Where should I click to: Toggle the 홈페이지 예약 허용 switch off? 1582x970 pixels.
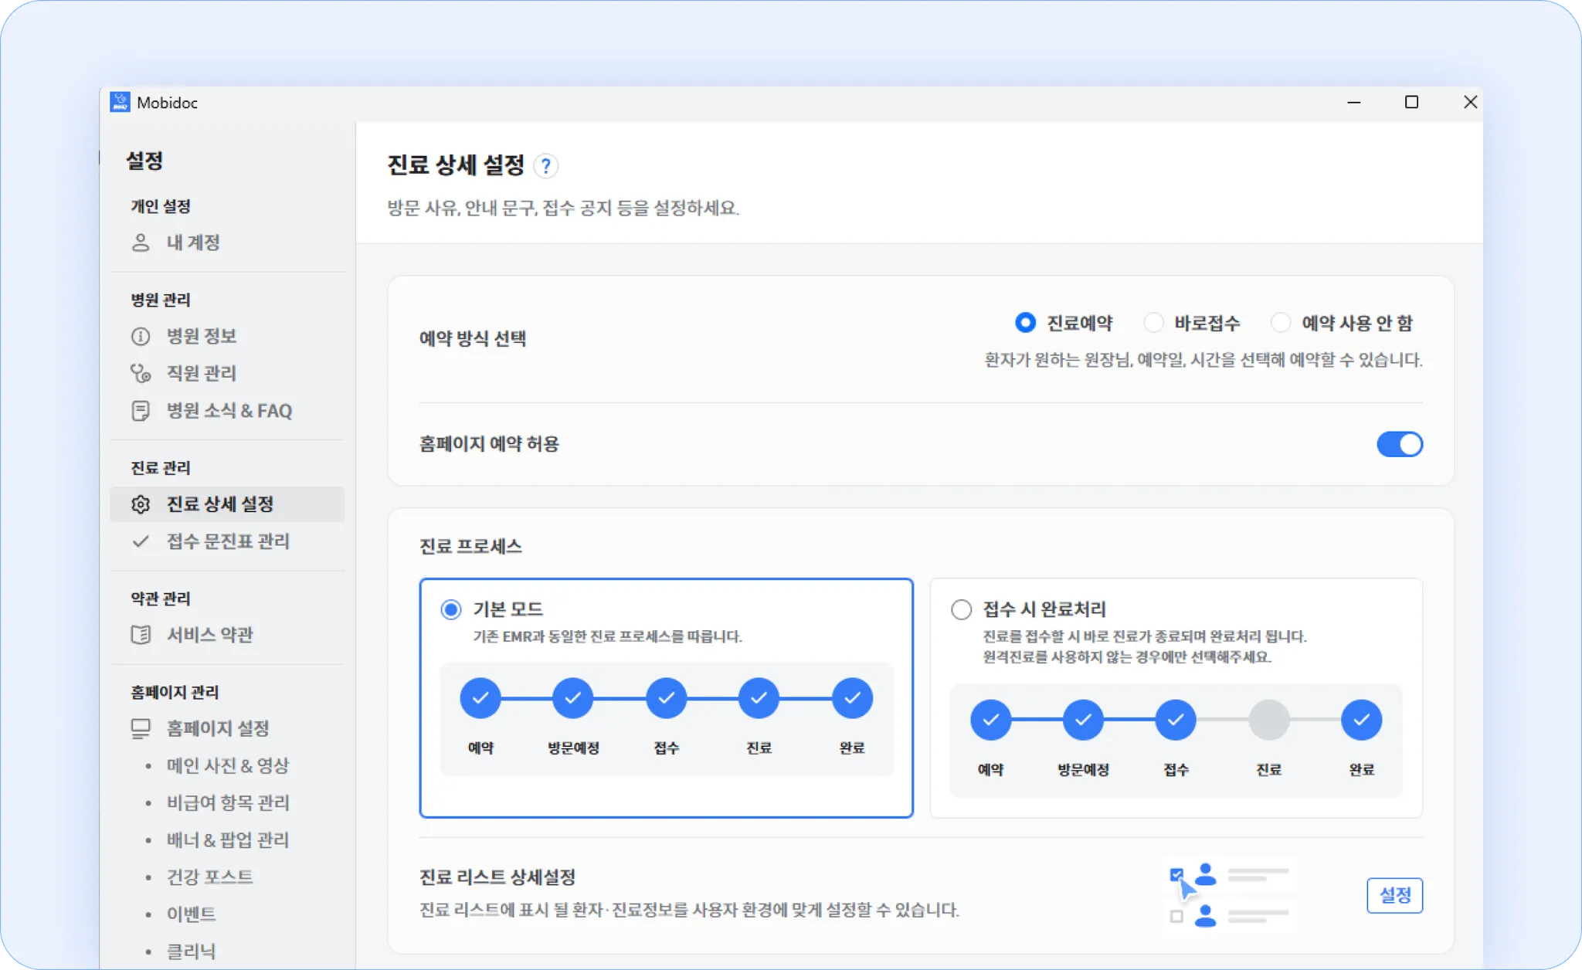pyautogui.click(x=1399, y=444)
